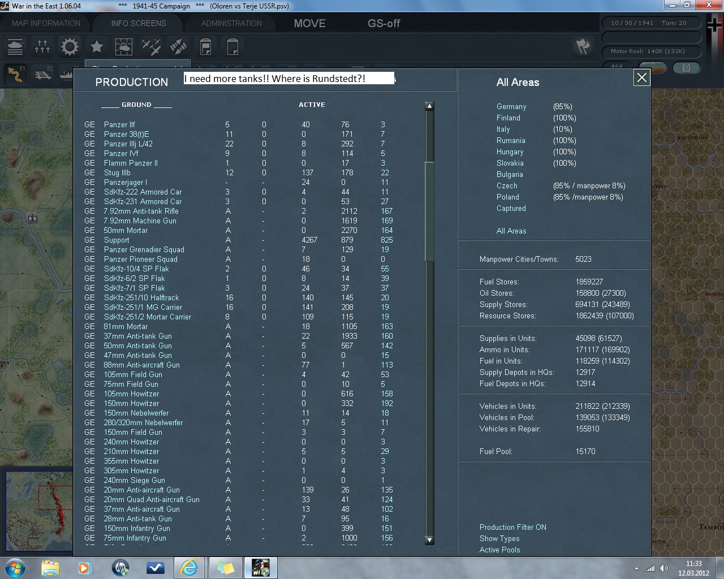Launch Windows Media Player from taskbar

tap(84, 568)
